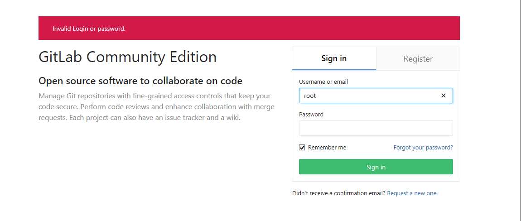Follow the Request a new one link
Viewport: 521px width, 221px height.
click(x=412, y=193)
